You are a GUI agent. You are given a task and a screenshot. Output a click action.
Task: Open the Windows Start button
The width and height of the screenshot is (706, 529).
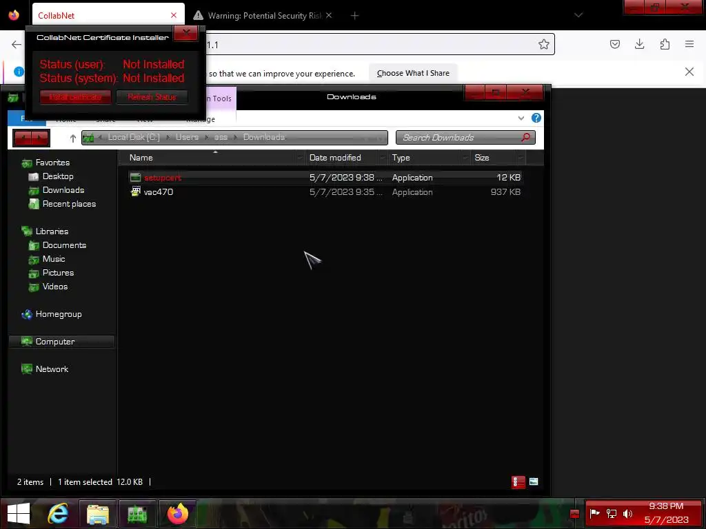click(x=19, y=513)
